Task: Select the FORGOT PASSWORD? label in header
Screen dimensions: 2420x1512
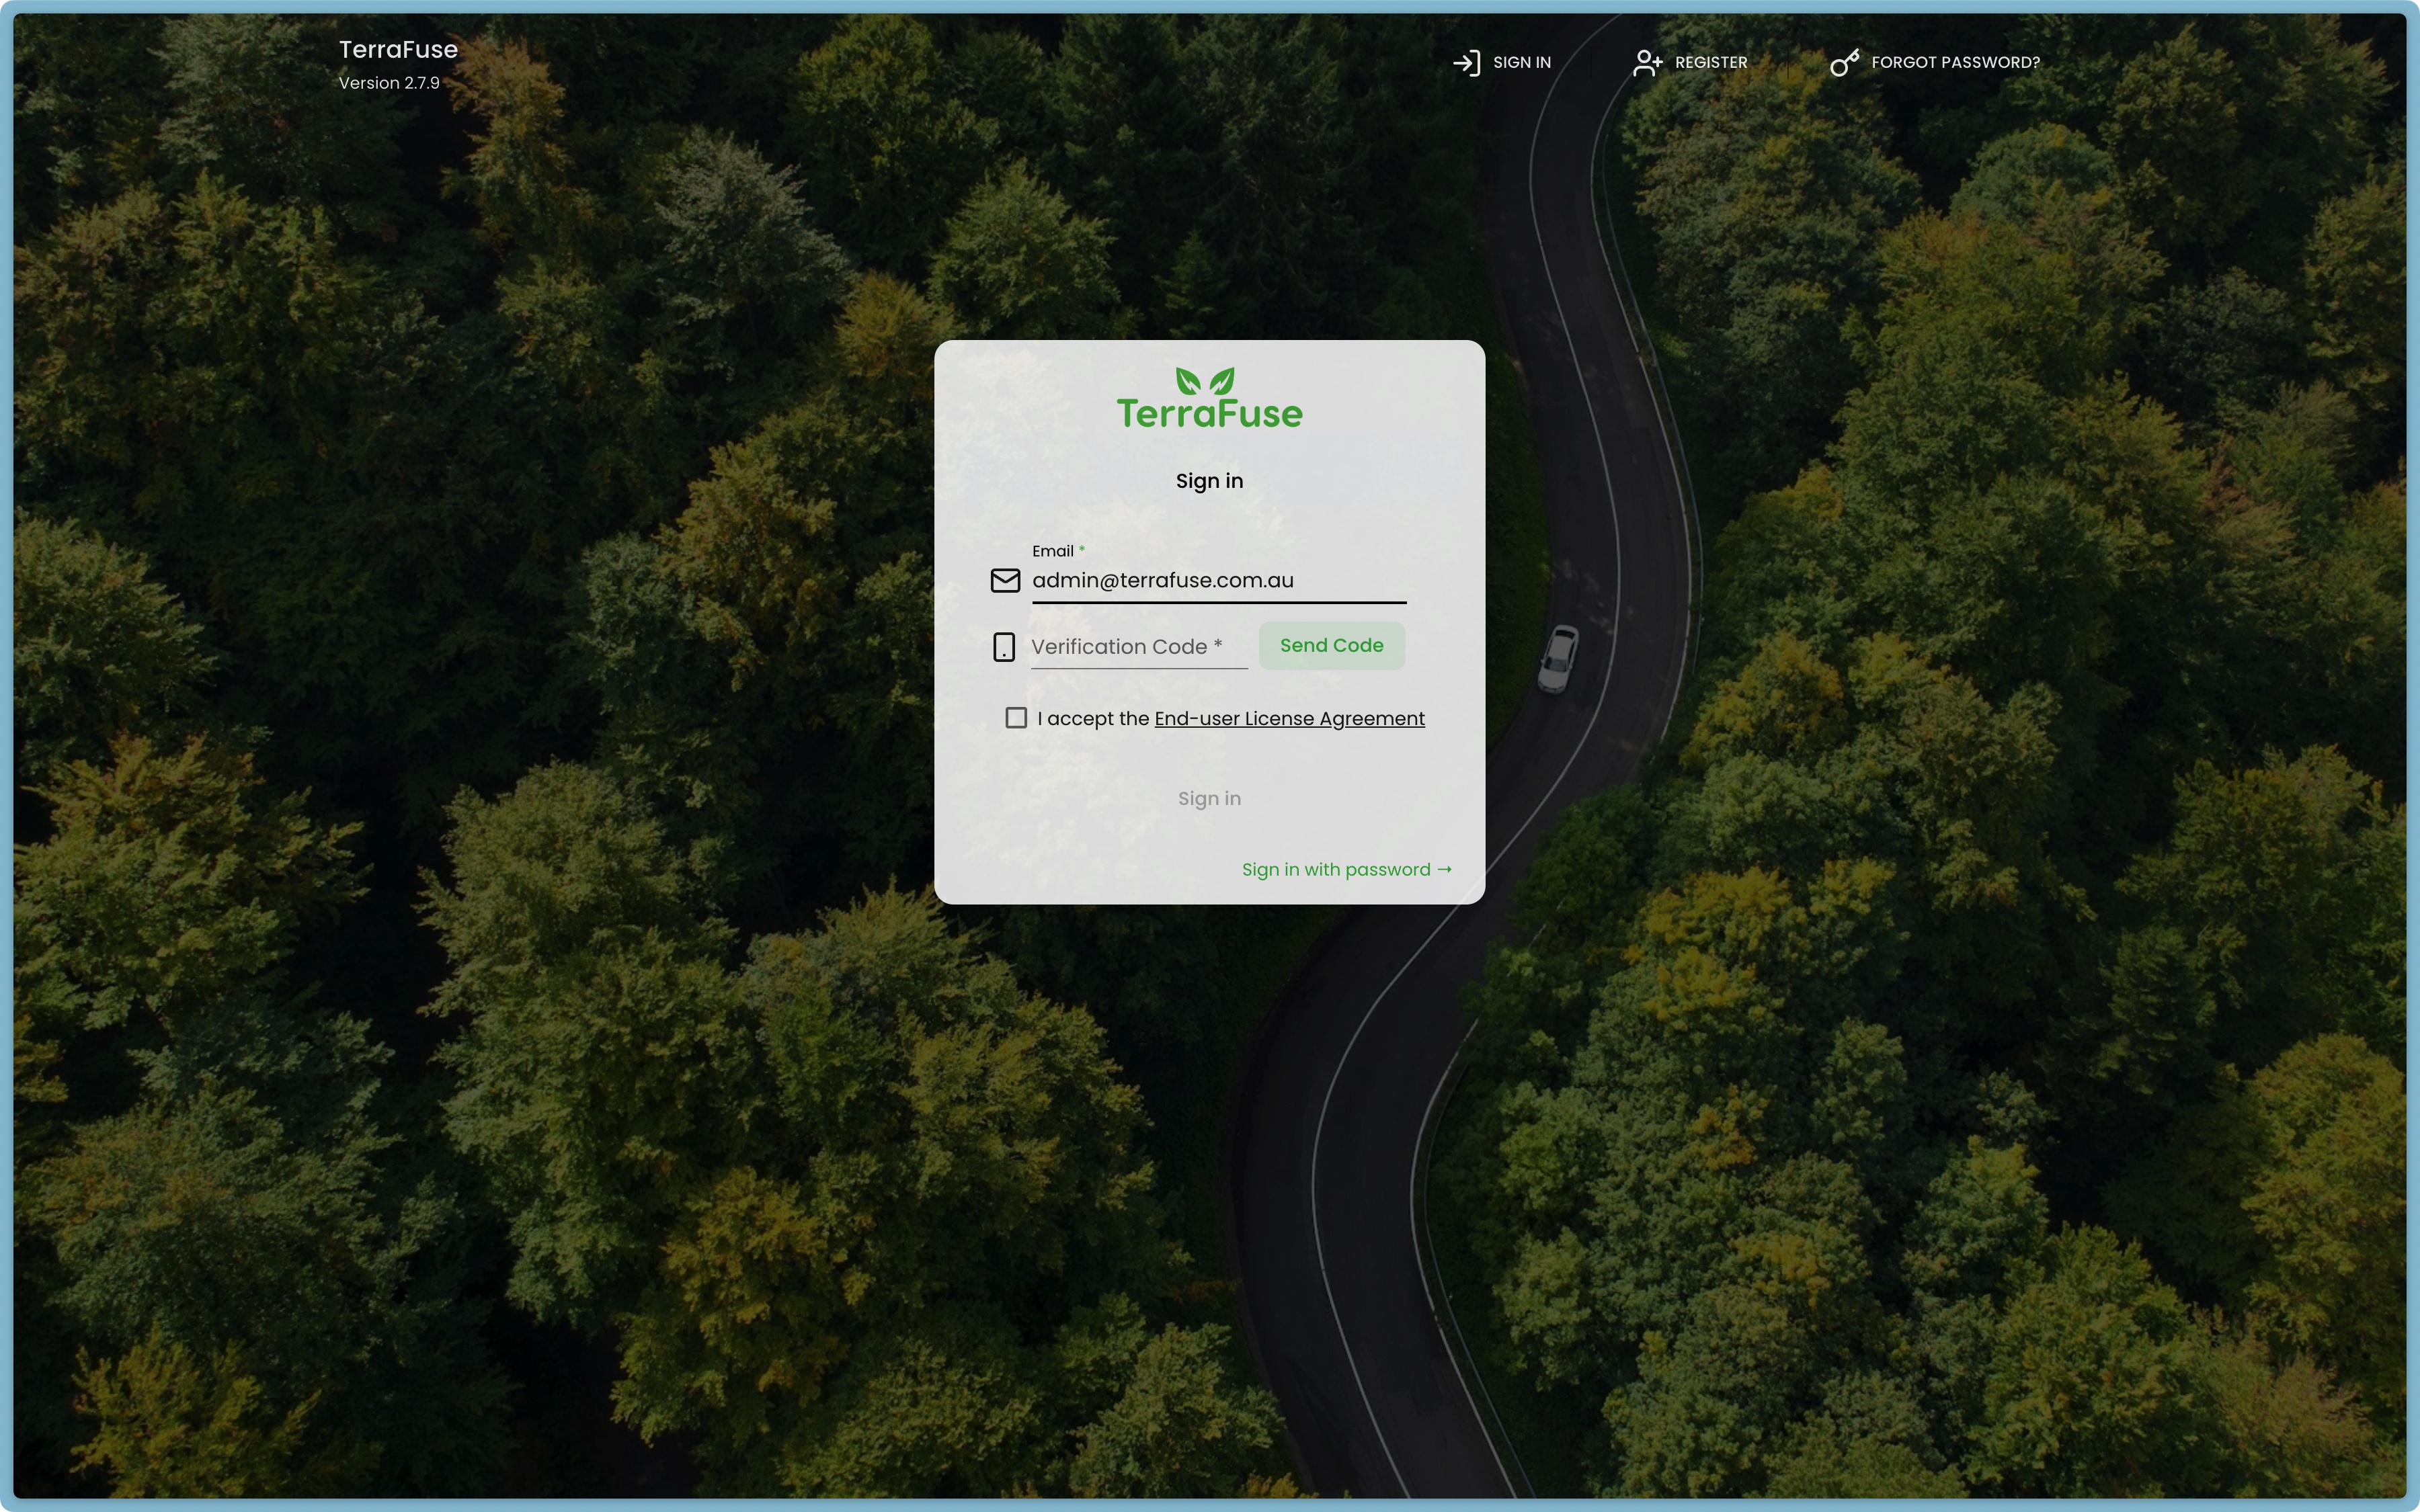Action: [1954, 63]
